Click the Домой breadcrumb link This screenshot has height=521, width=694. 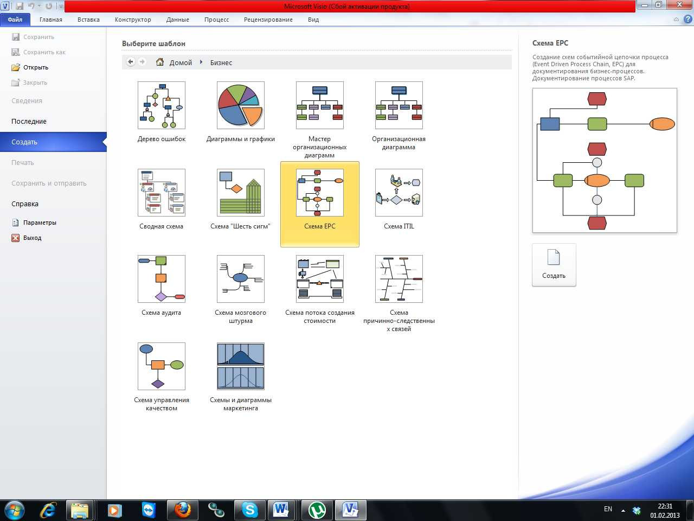(x=181, y=63)
